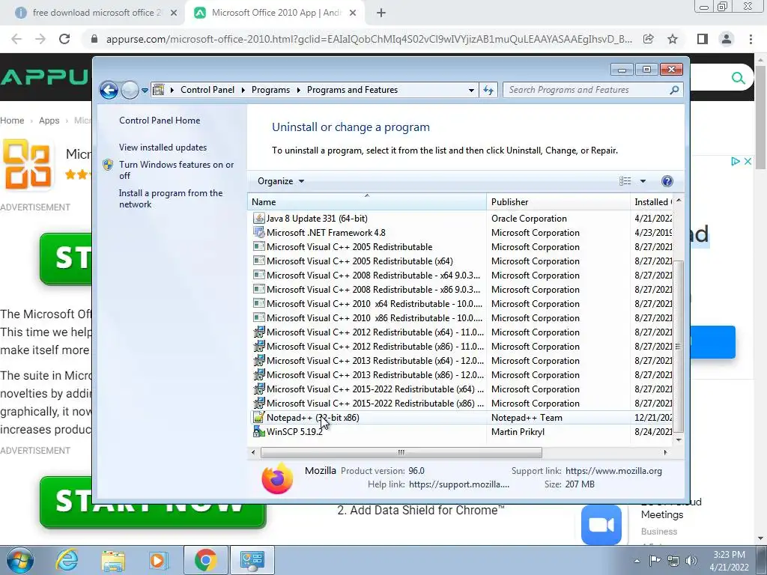Click the change view icon in toolbar
This screenshot has height=575, width=767.
(625, 181)
